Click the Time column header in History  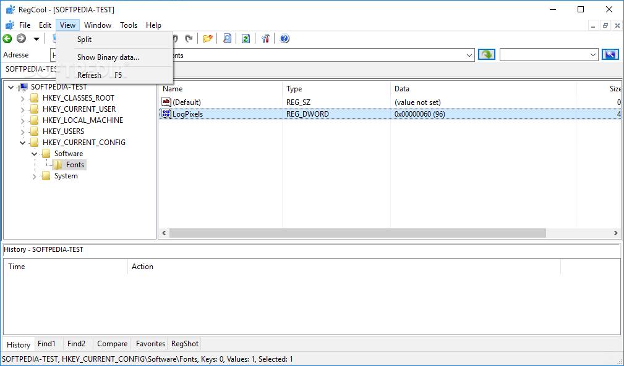pyautogui.click(x=66, y=267)
